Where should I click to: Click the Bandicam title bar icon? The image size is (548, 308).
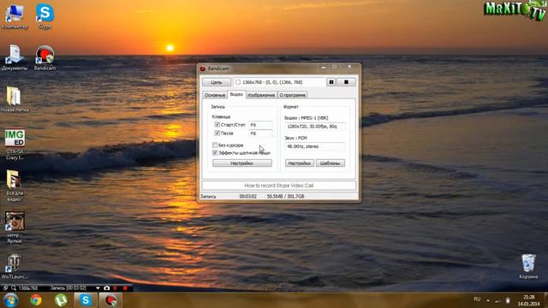pos(203,68)
